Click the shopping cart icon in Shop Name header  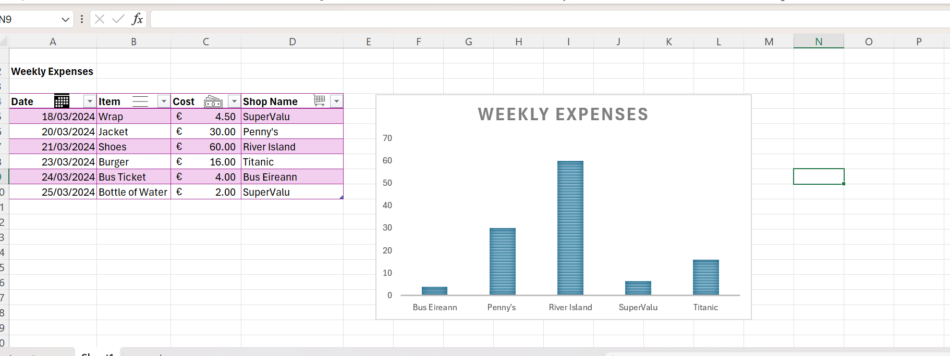[x=320, y=100]
